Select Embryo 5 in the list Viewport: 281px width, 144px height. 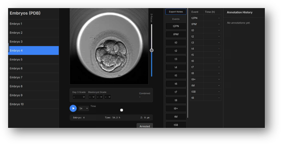click(33, 60)
